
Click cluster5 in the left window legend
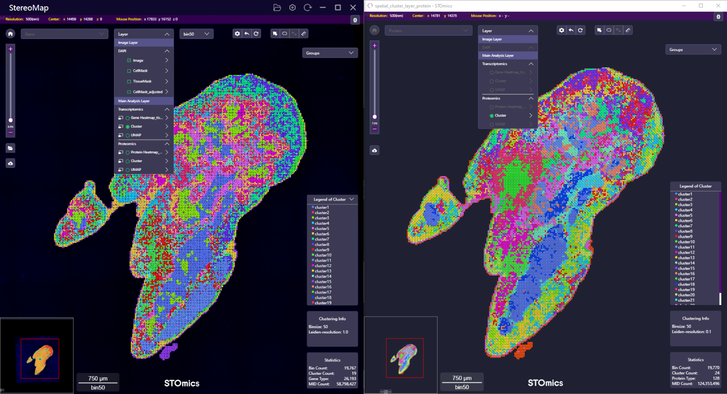point(322,229)
